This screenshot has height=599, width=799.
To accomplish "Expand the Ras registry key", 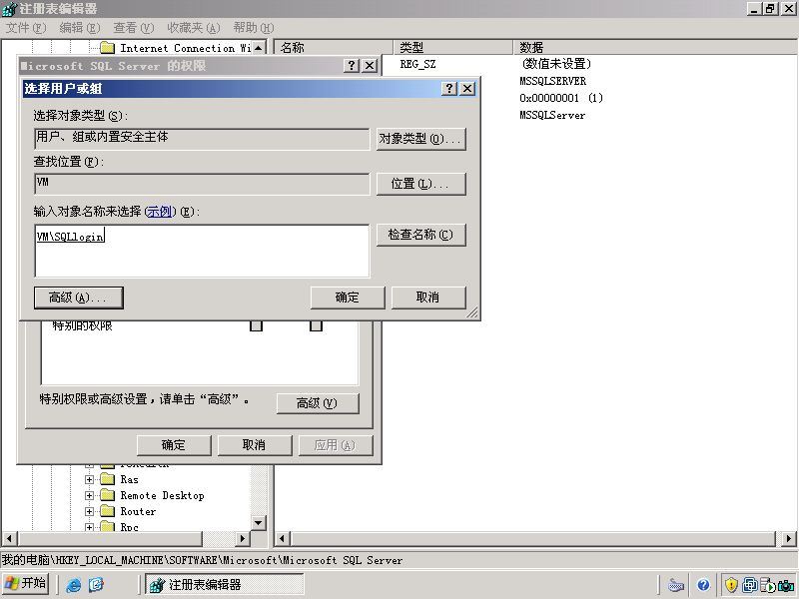I will [x=89, y=479].
